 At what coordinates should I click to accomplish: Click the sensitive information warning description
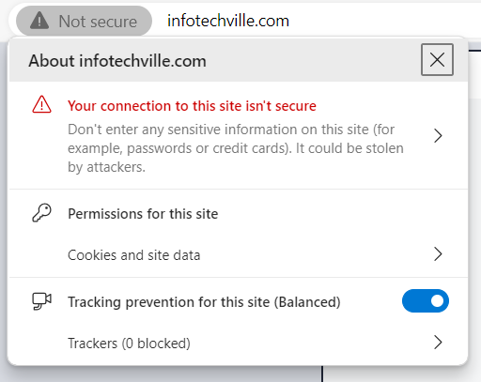tap(236, 148)
